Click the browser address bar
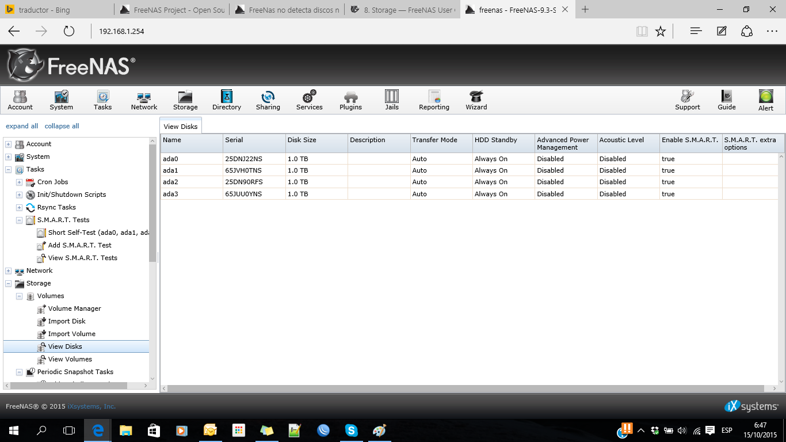This screenshot has width=786, height=442. pos(363,31)
